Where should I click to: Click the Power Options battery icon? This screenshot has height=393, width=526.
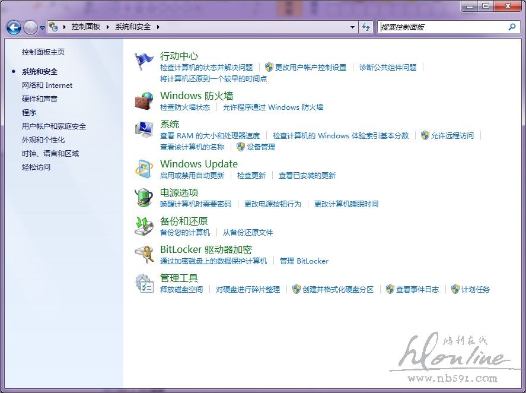[144, 198]
